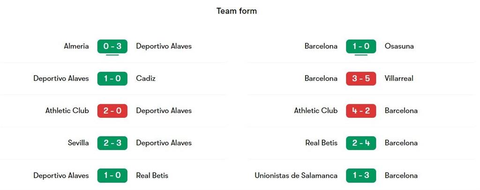Open the Almeria team name
The width and height of the screenshot is (480, 190).
(x=76, y=46)
